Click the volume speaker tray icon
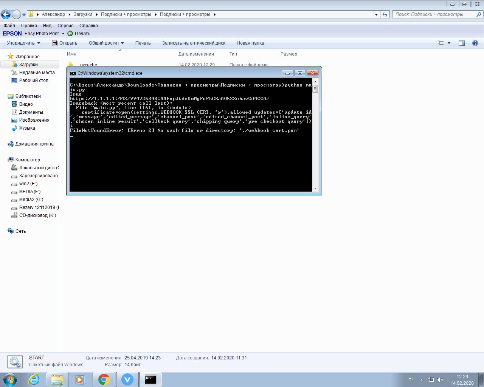The height and width of the screenshot is (387, 484). 440,380
